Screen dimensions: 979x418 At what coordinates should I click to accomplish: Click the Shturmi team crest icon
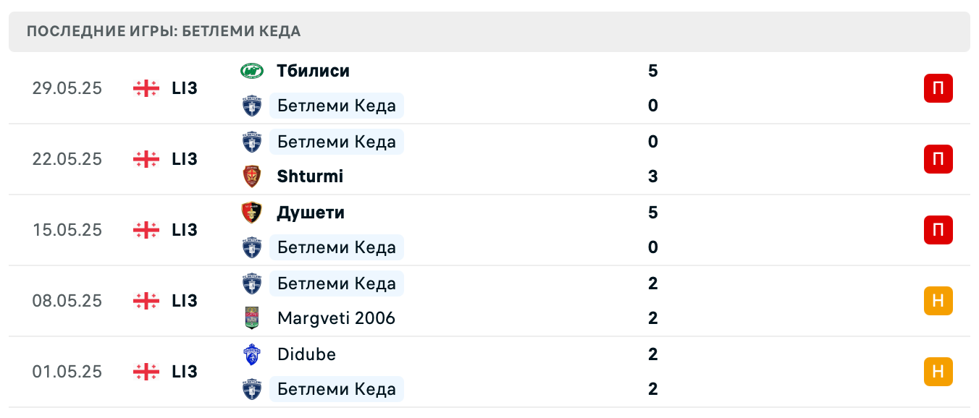(x=251, y=176)
